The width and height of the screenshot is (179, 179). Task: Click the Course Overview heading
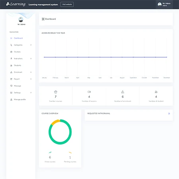click(50, 113)
